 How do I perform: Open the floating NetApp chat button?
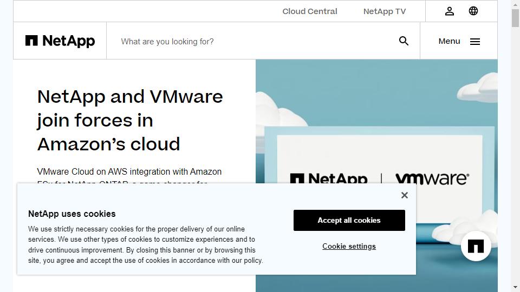coord(476,246)
